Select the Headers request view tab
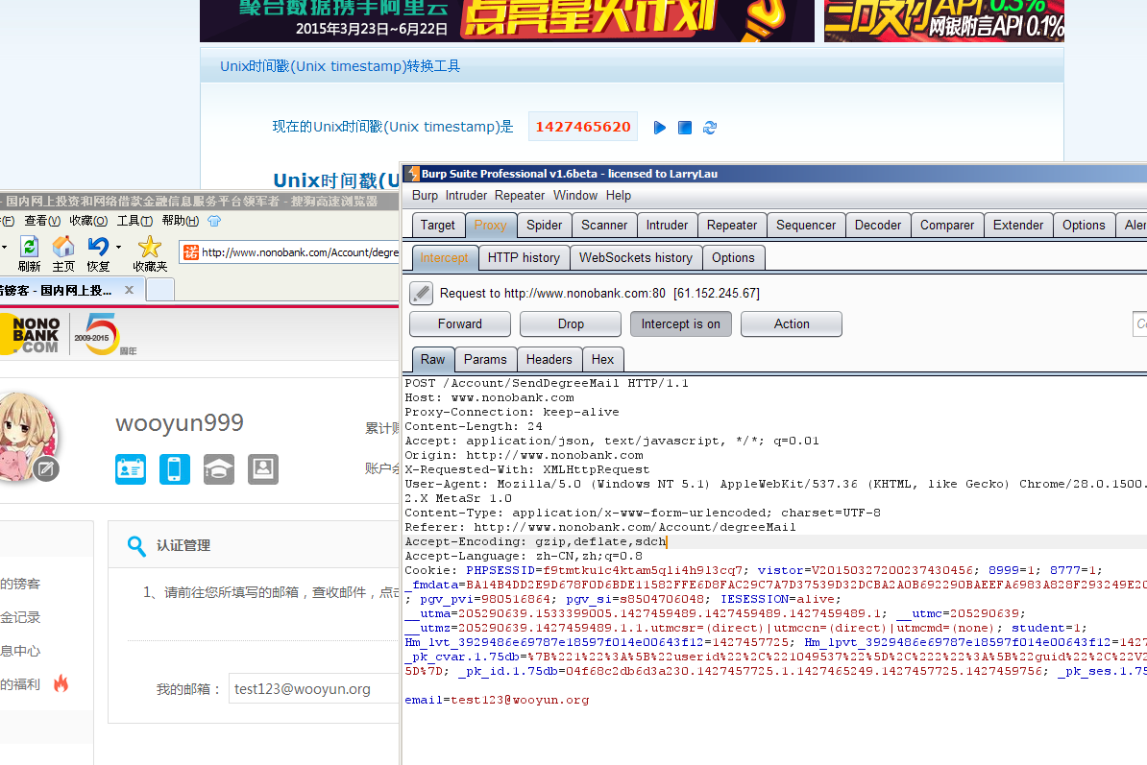 coord(549,360)
